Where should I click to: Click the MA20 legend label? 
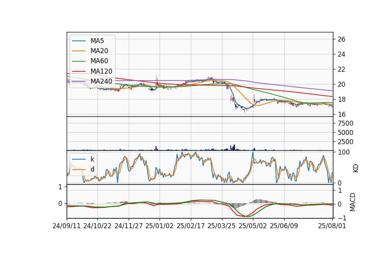(x=99, y=51)
